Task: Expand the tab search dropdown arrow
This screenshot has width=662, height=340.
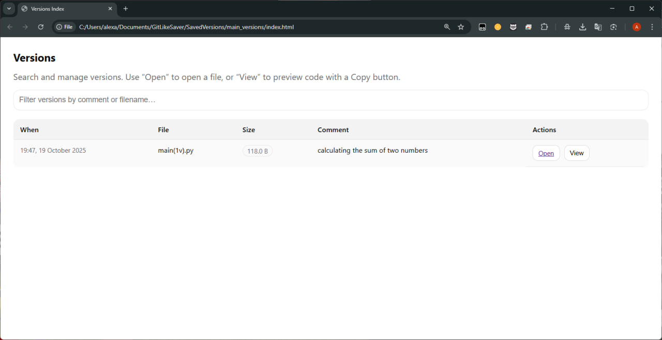Action: click(x=9, y=9)
